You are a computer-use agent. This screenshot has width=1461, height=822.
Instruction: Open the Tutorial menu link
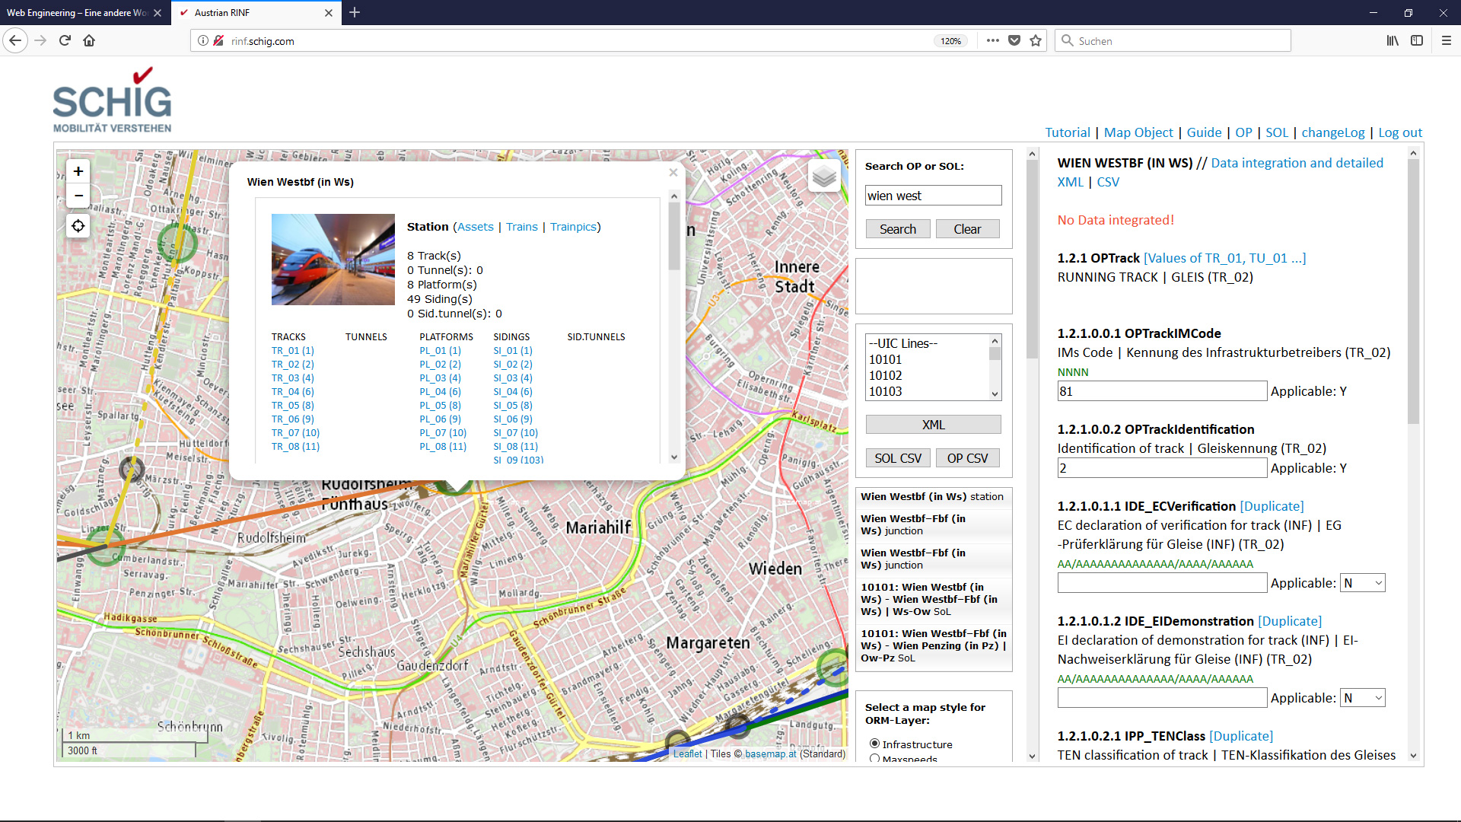[x=1067, y=132]
